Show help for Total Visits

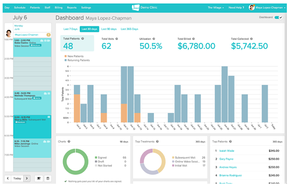117,39
